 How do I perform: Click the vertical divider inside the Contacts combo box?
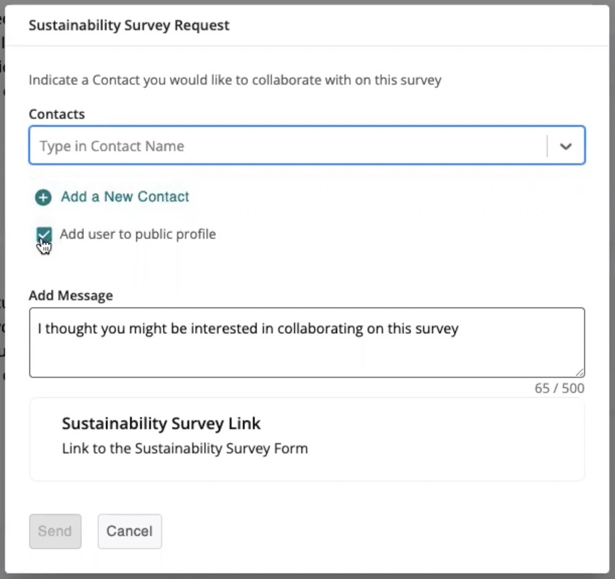tap(547, 146)
